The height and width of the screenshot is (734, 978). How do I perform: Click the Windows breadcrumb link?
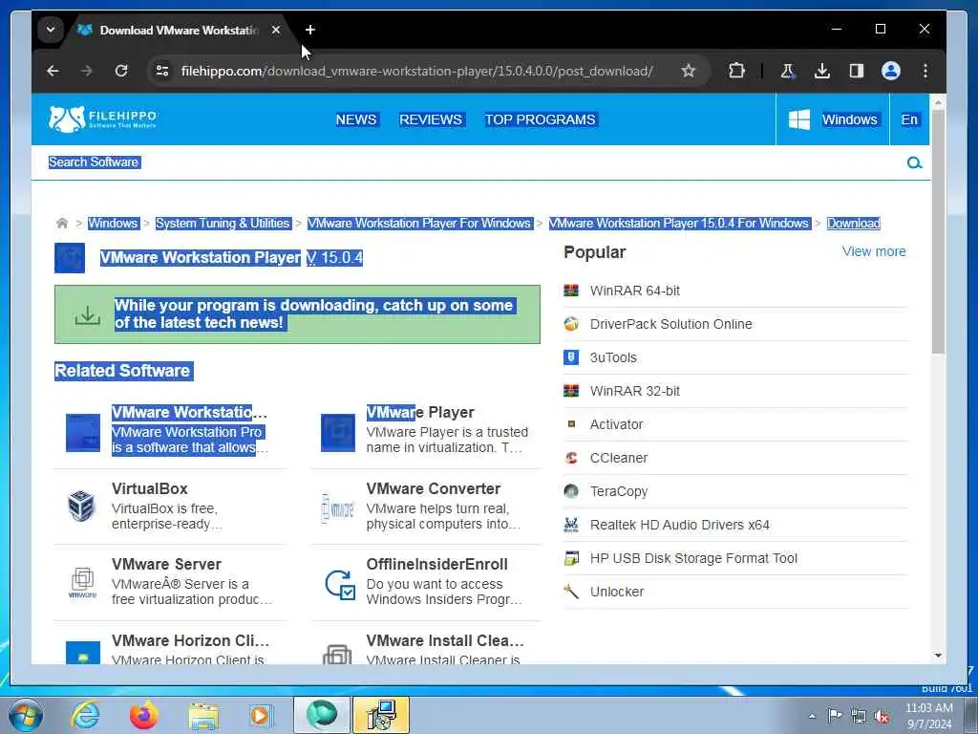[113, 223]
